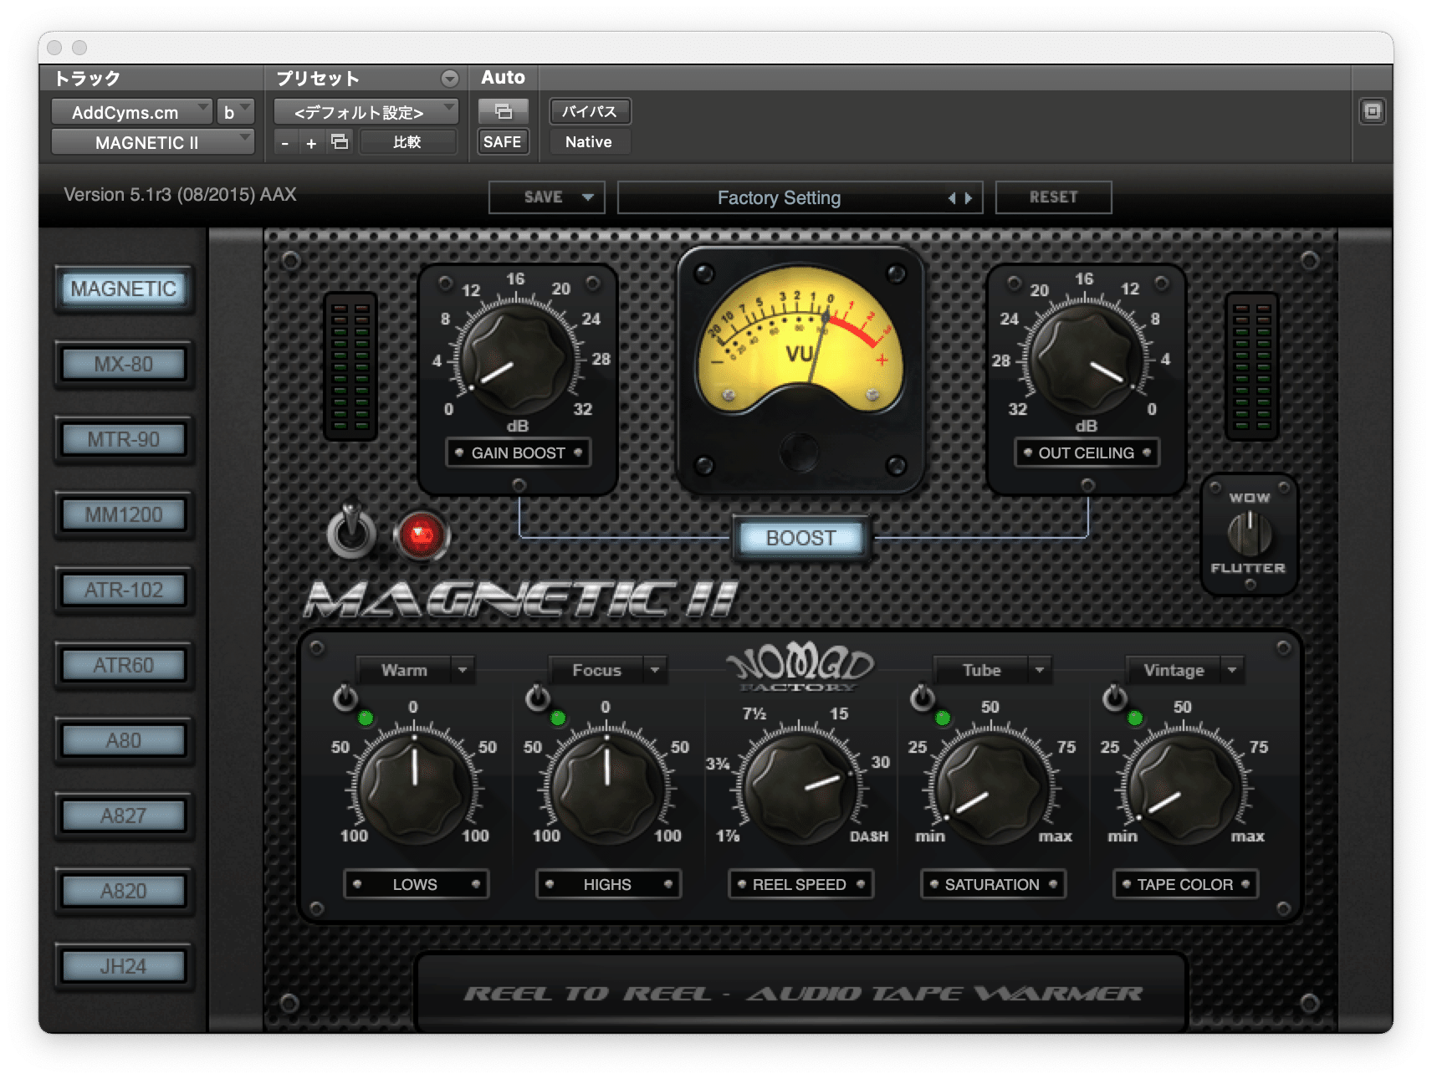Click the SATURATION knob
1432x1079 pixels.
tap(992, 788)
